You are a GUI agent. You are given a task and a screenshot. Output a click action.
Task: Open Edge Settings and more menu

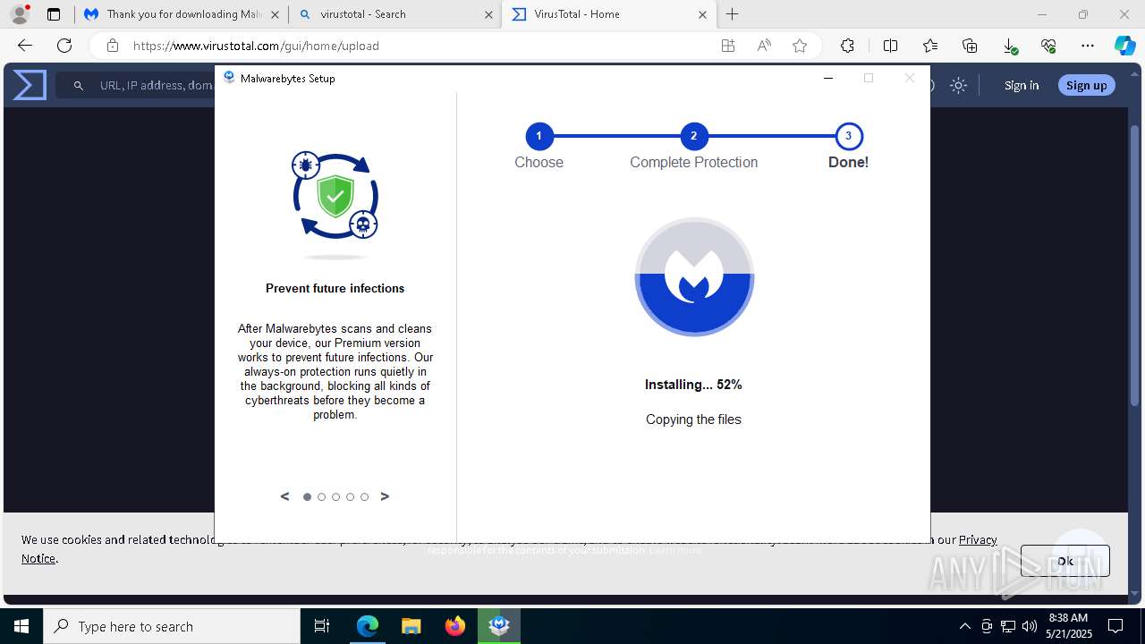pyautogui.click(x=1088, y=46)
